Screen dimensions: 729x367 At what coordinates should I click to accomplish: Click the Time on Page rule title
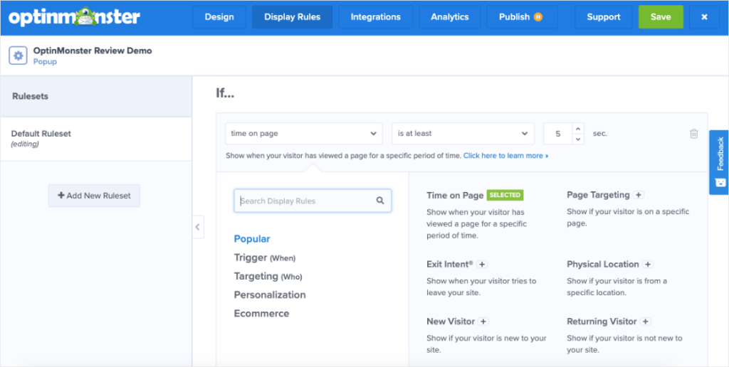point(455,195)
